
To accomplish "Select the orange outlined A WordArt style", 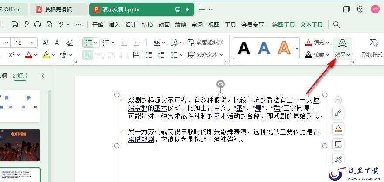I will pos(284,48).
